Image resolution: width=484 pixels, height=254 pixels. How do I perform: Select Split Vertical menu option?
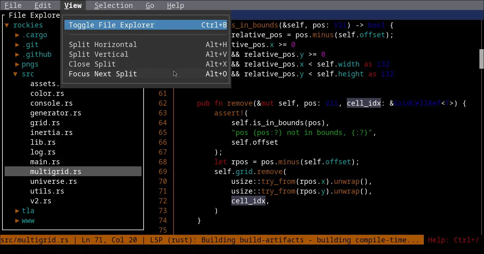pyautogui.click(x=146, y=54)
